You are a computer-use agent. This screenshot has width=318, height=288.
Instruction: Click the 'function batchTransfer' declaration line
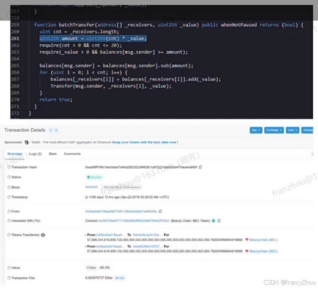click(x=169, y=25)
